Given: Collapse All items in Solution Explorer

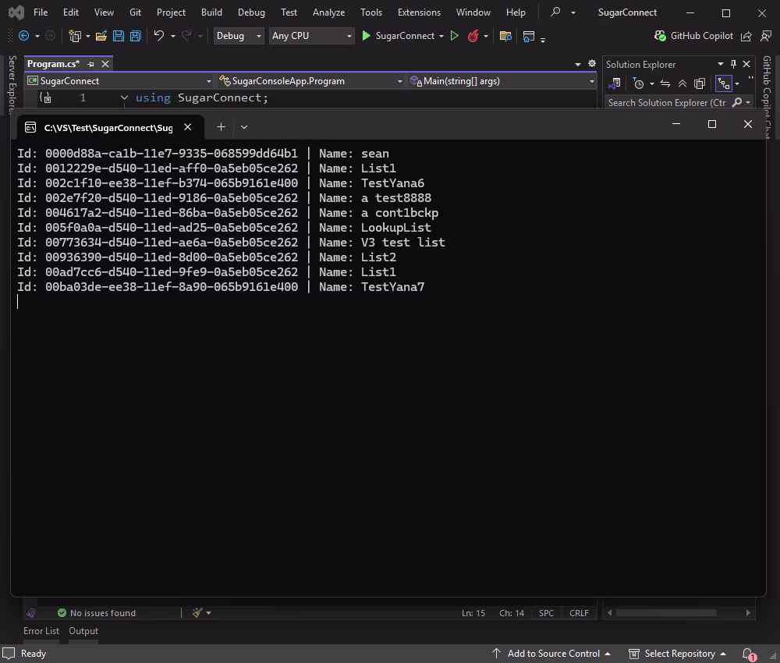Looking at the screenshot, I should (681, 83).
